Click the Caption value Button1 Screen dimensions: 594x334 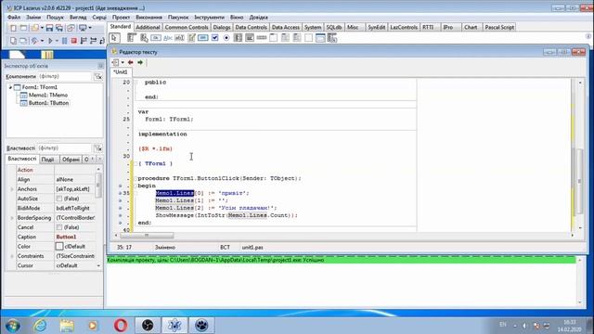click(66, 237)
